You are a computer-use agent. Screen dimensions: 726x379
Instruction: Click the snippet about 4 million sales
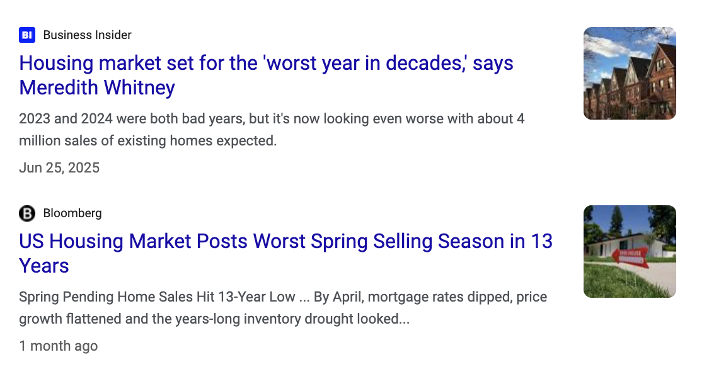(x=272, y=130)
